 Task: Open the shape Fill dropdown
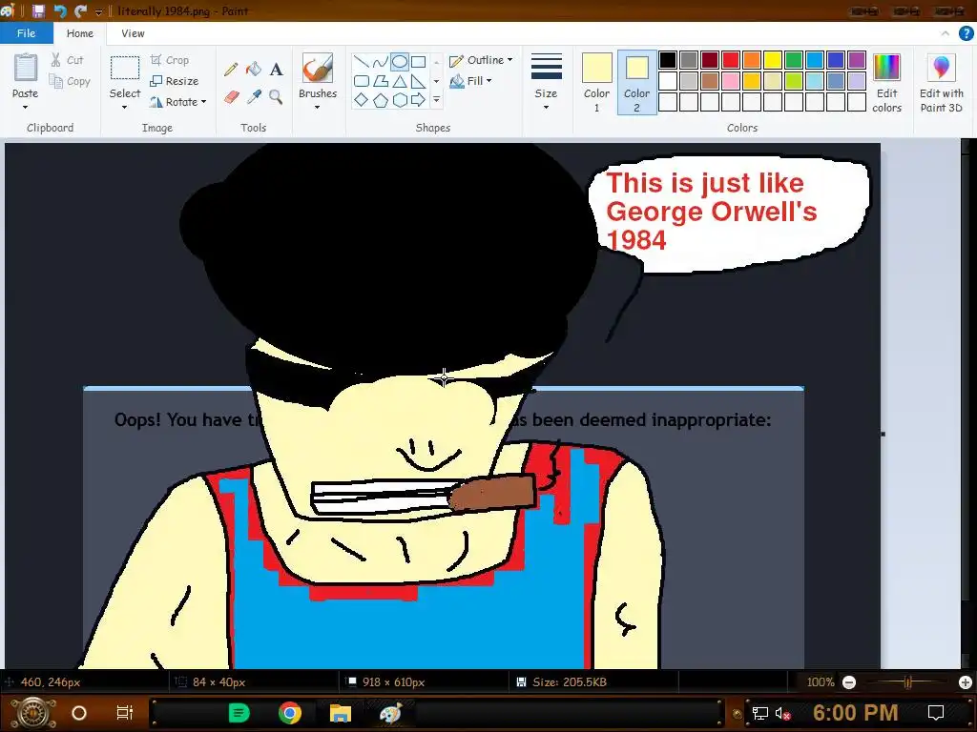click(471, 80)
